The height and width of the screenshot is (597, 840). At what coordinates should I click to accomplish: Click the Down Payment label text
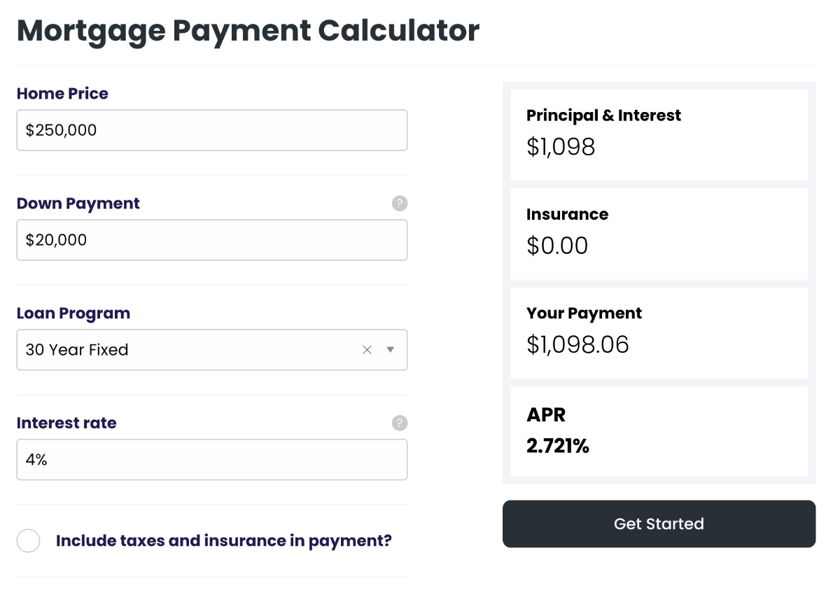[78, 204]
